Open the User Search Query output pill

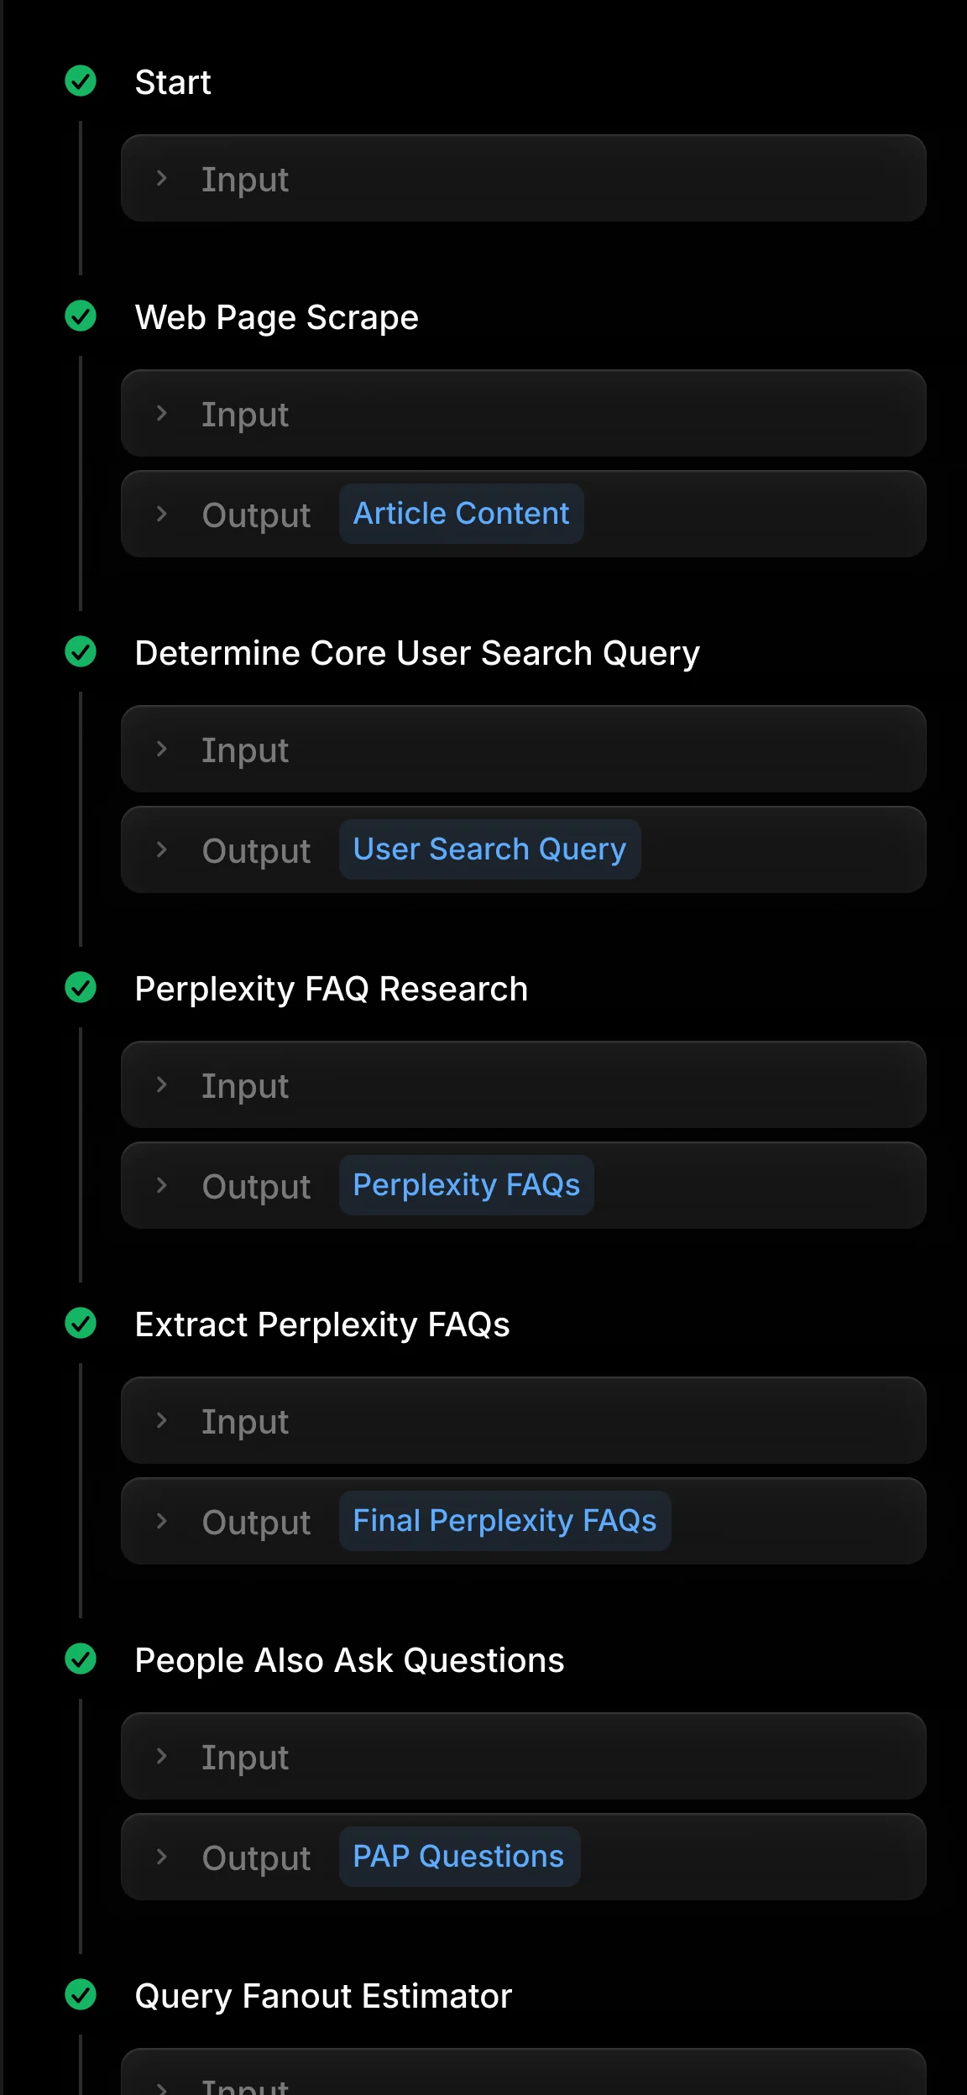tap(489, 849)
